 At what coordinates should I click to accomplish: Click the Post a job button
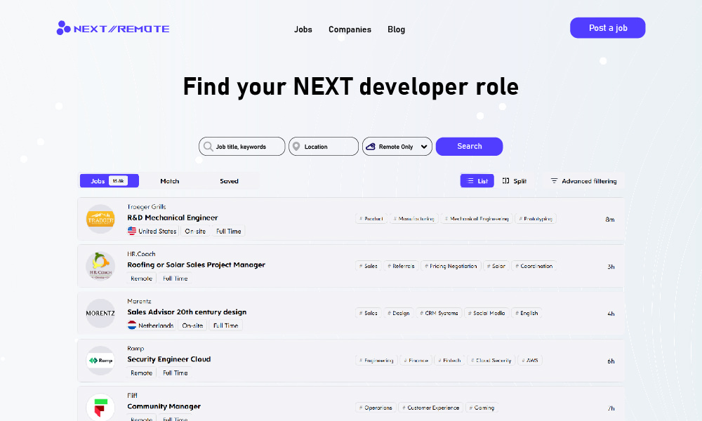click(607, 27)
